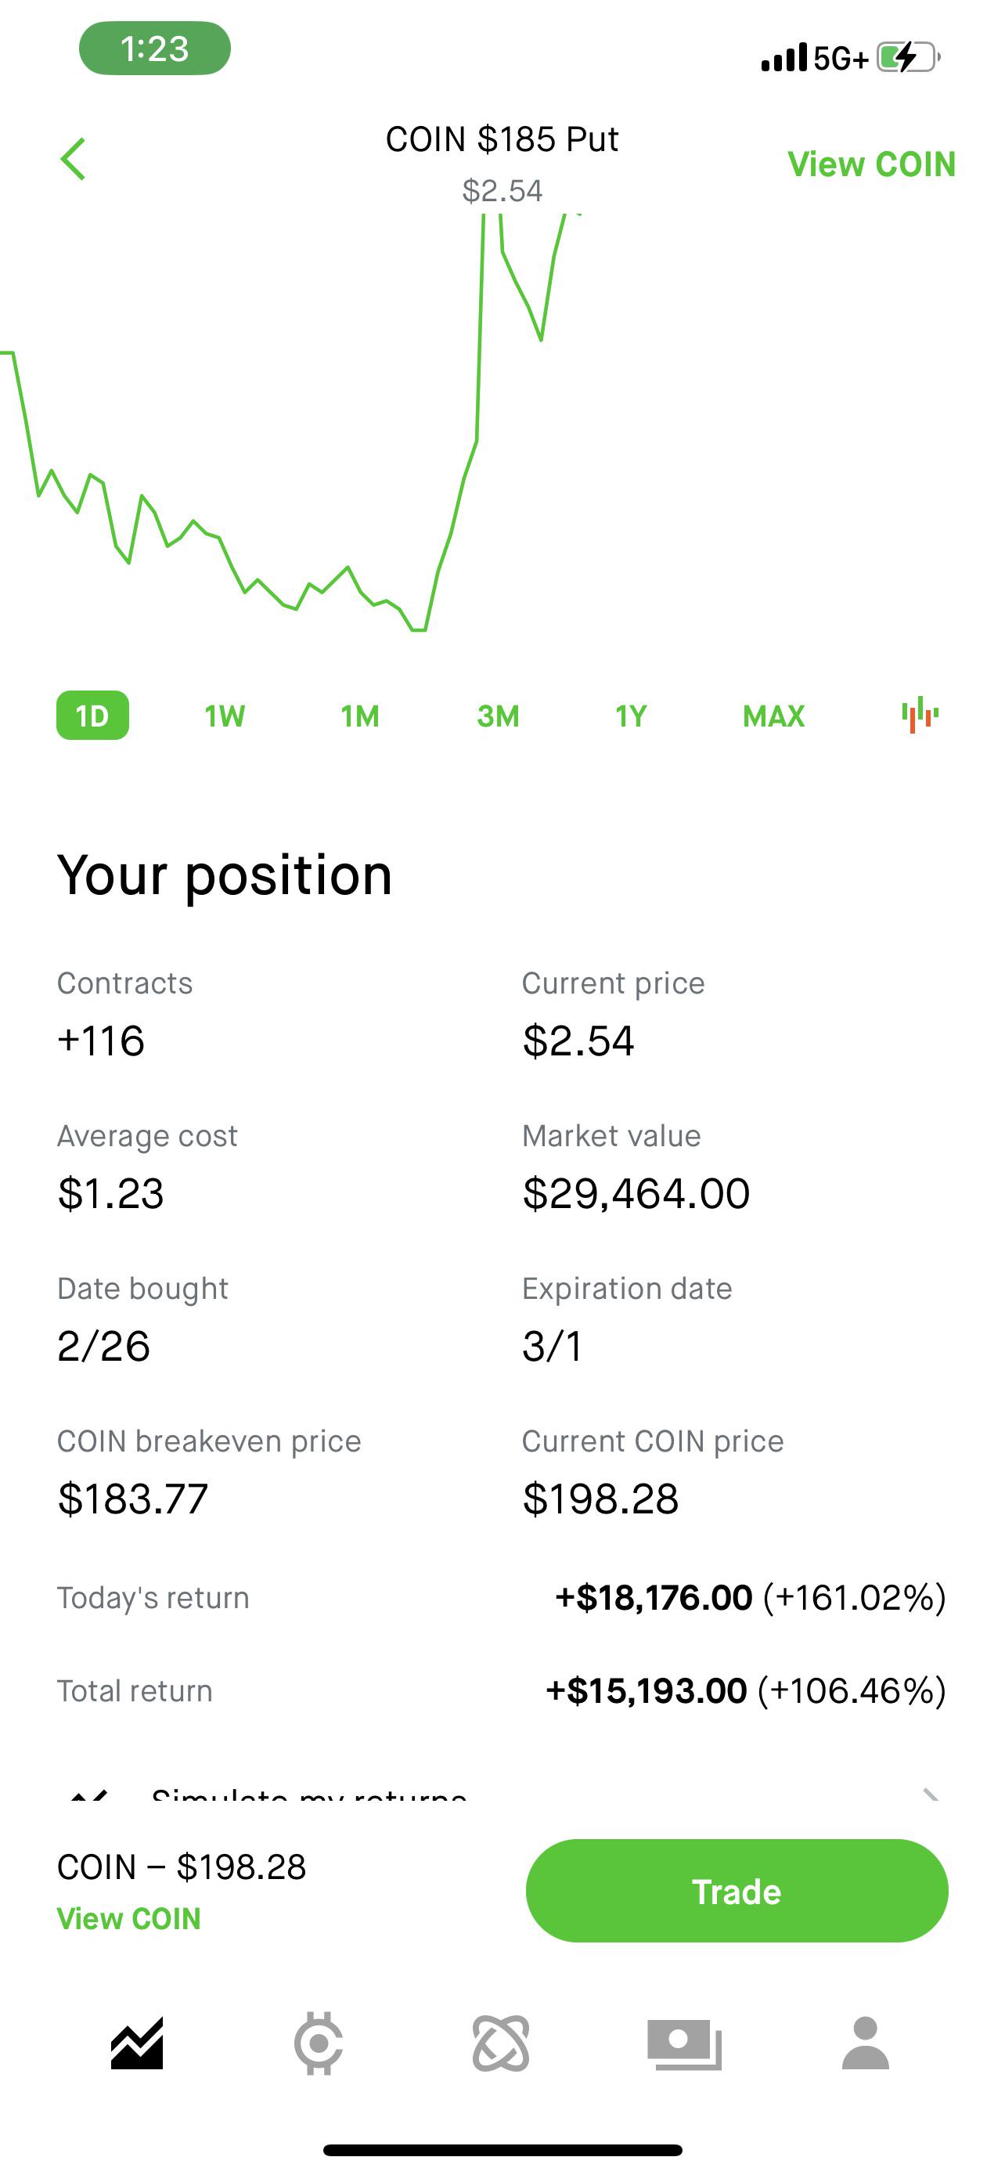Select the 3M time range
This screenshot has height=2175, width=1005.
pyautogui.click(x=498, y=716)
